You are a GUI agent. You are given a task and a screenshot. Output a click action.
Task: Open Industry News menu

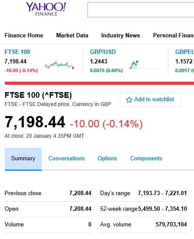(x=120, y=35)
